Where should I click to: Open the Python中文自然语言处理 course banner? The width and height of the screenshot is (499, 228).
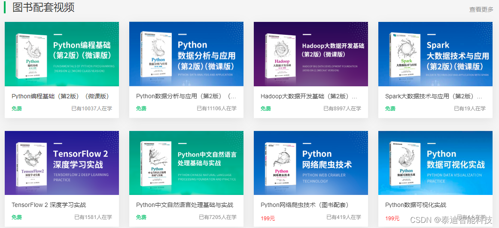pyautogui.click(x=186, y=163)
